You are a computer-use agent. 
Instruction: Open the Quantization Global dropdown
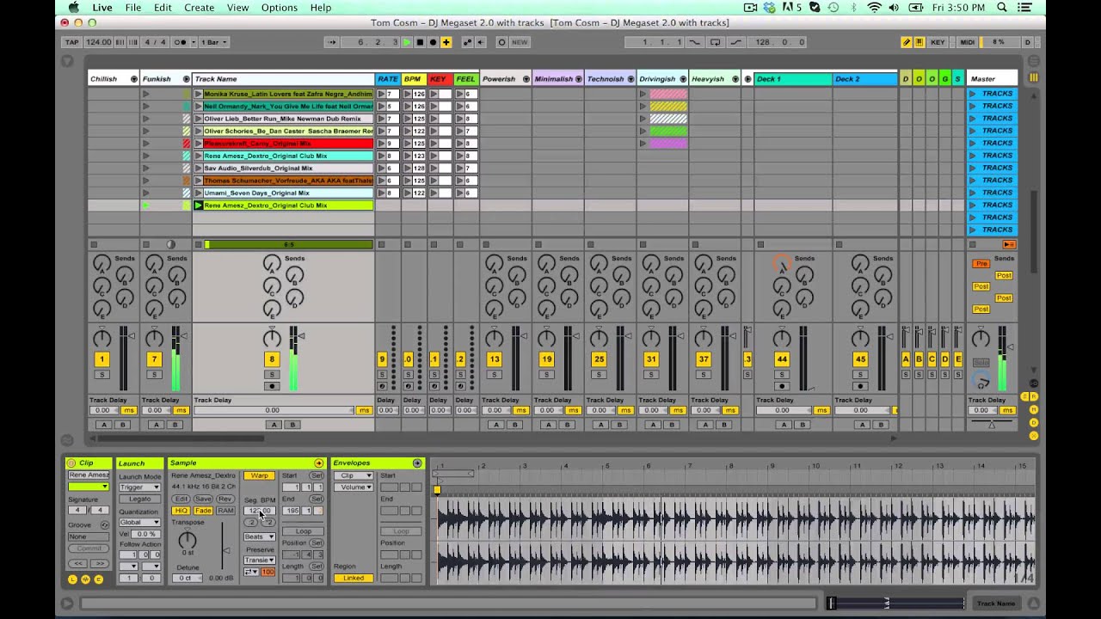(x=139, y=522)
